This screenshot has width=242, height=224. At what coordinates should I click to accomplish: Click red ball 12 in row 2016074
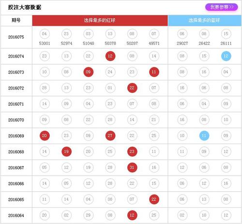[x=110, y=56]
